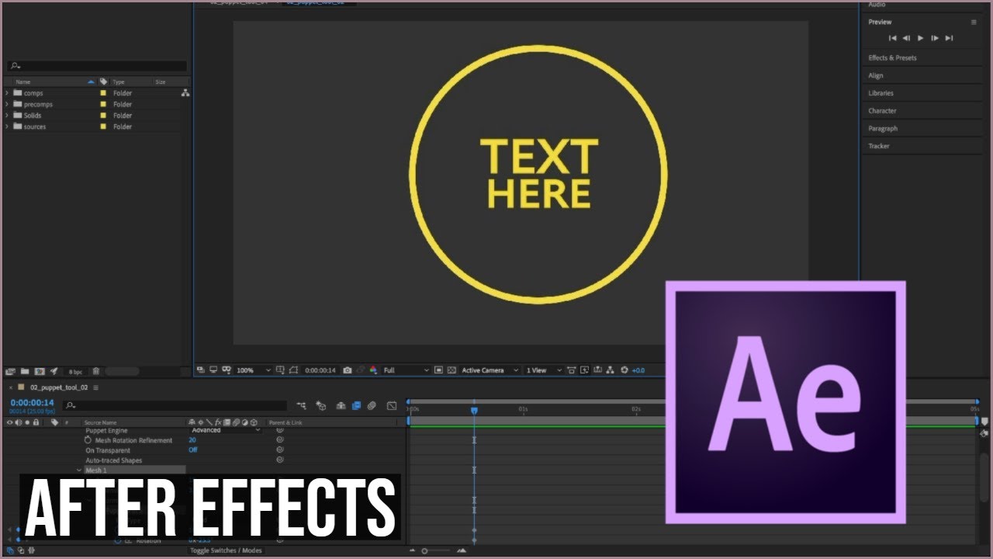Viewport: 993px width, 559px height.
Task: Toggle Always Preview This View
Action: click(199, 370)
